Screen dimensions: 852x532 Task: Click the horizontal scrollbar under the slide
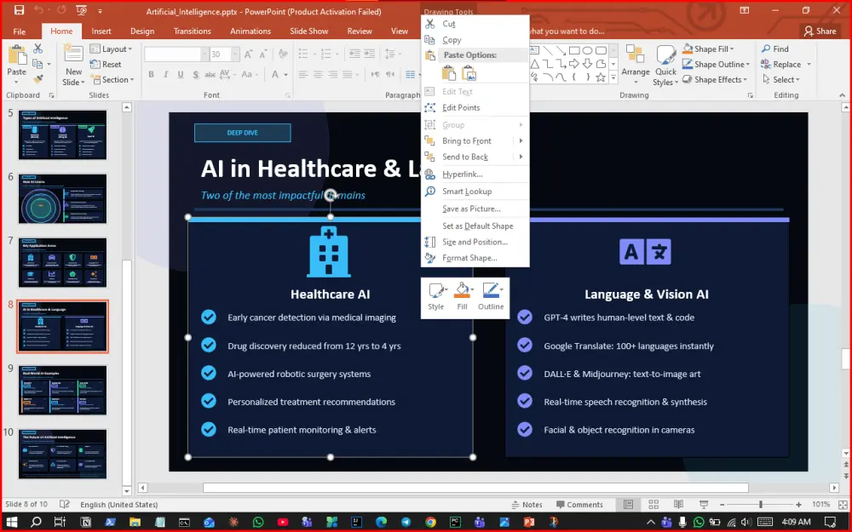[x=475, y=488]
